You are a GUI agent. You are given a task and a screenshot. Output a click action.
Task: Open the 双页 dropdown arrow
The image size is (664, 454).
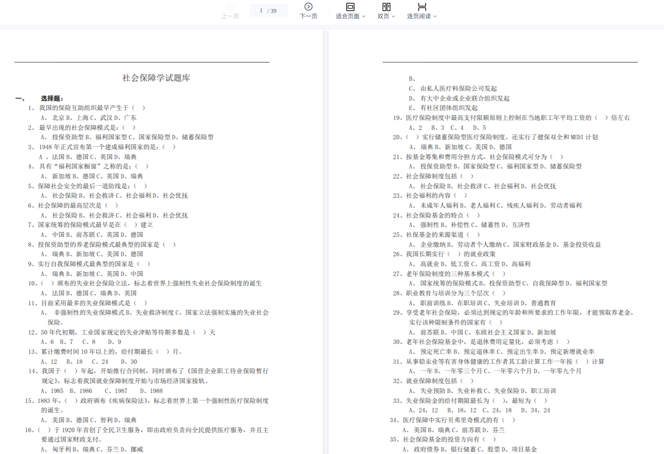[x=393, y=16]
